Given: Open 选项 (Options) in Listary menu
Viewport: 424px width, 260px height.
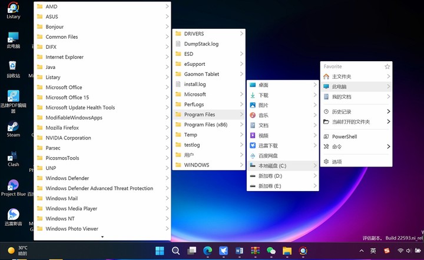Looking at the screenshot, I should 337,162.
